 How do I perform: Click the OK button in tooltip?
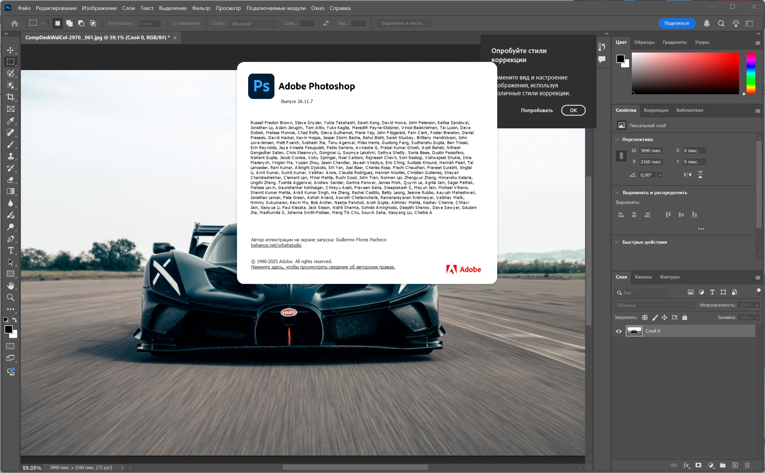(573, 110)
